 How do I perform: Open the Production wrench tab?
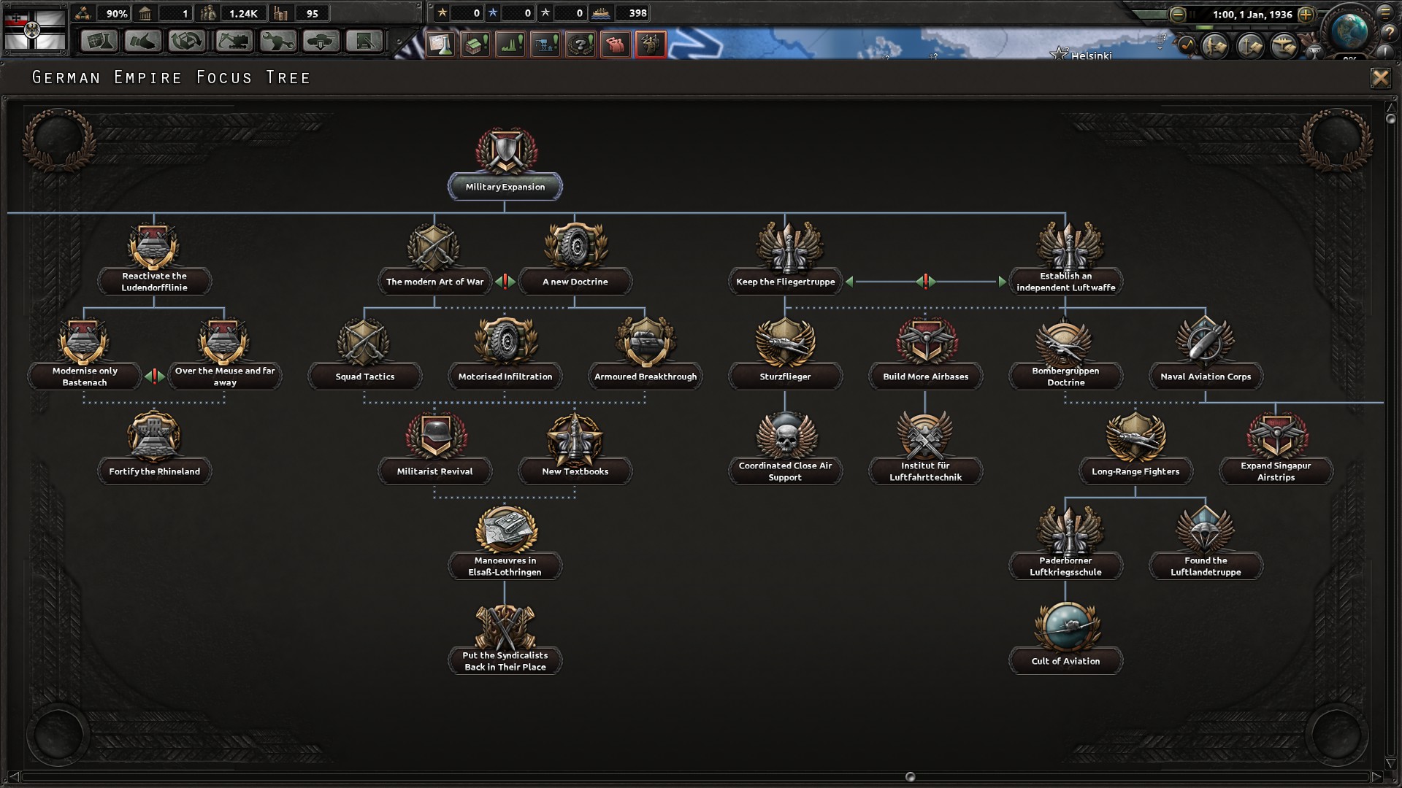pyautogui.click(x=277, y=42)
